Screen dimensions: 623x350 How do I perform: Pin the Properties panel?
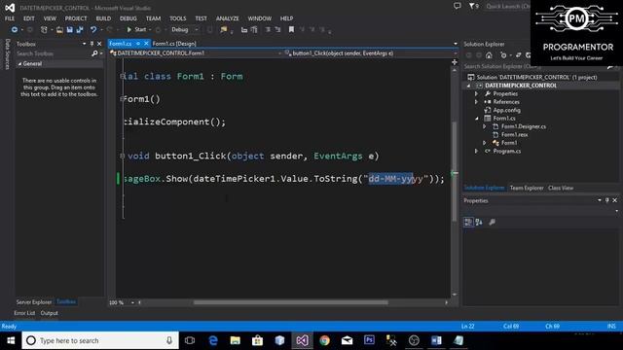(x=607, y=200)
